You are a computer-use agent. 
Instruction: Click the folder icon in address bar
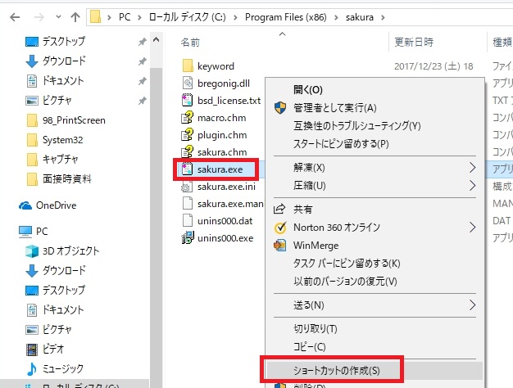click(x=95, y=16)
